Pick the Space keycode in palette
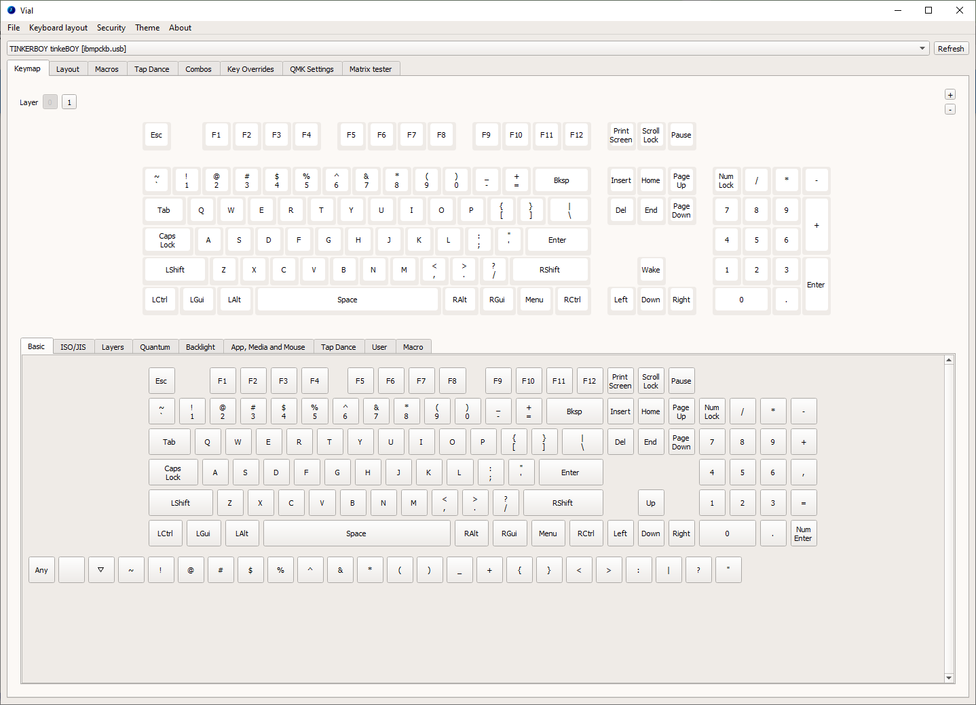Screen dimensions: 976x705 [356, 533]
